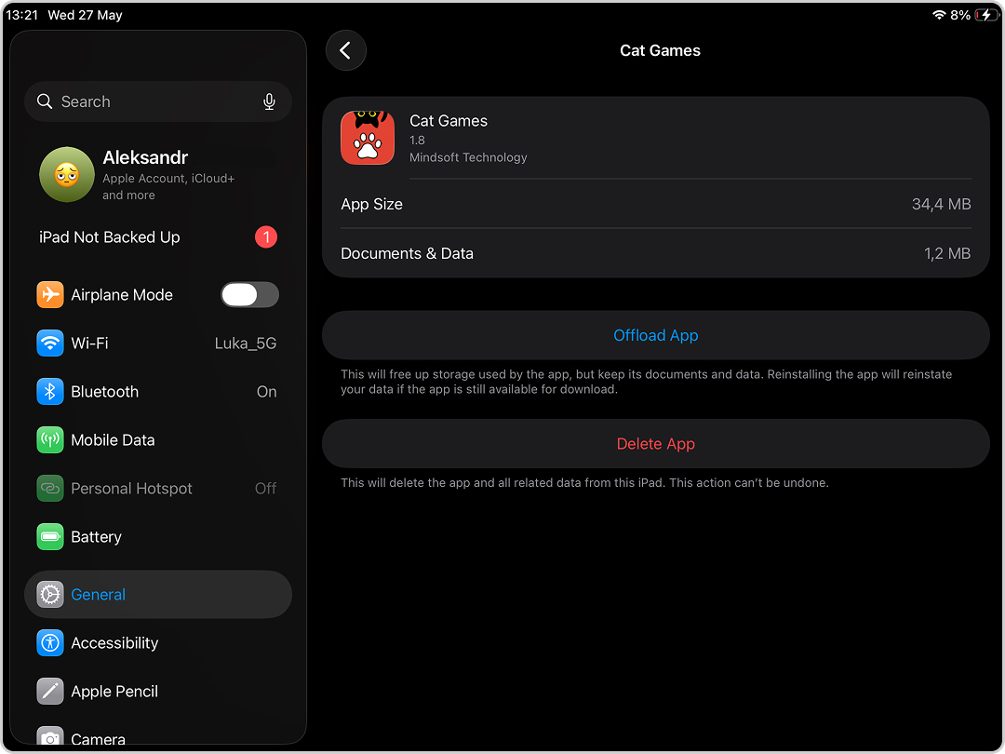Open the Cat Games app icon
The image size is (1005, 754).
[368, 137]
